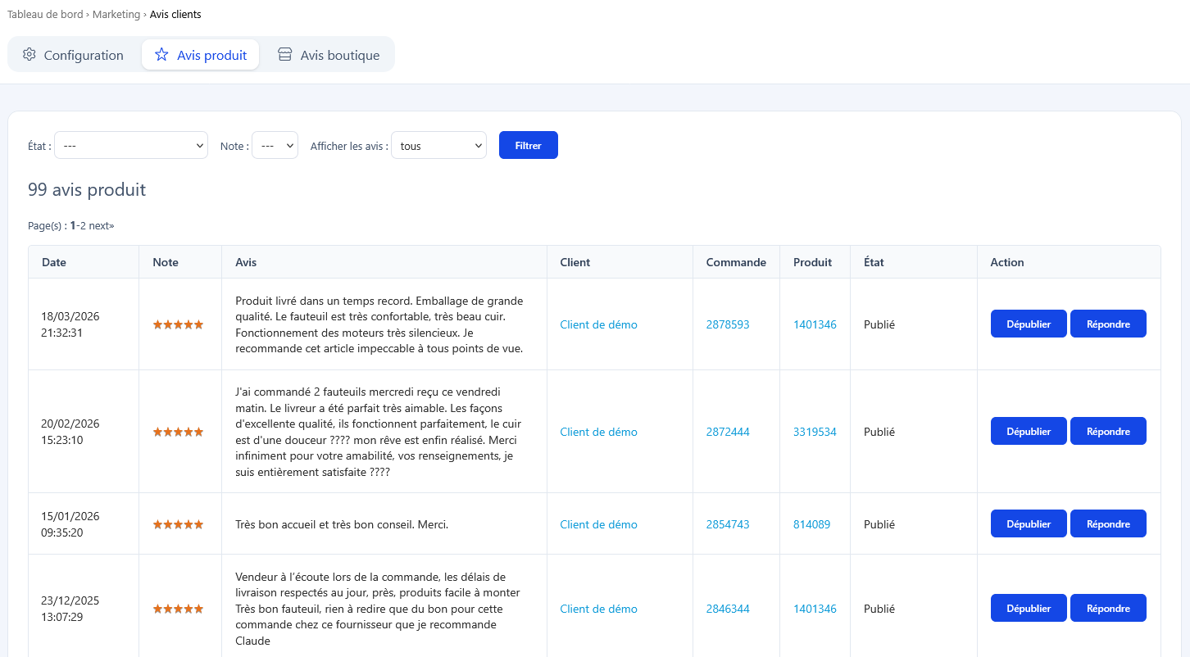Unpublish the review for order 2854743
Viewport: 1190px width, 657px height.
tap(1029, 523)
